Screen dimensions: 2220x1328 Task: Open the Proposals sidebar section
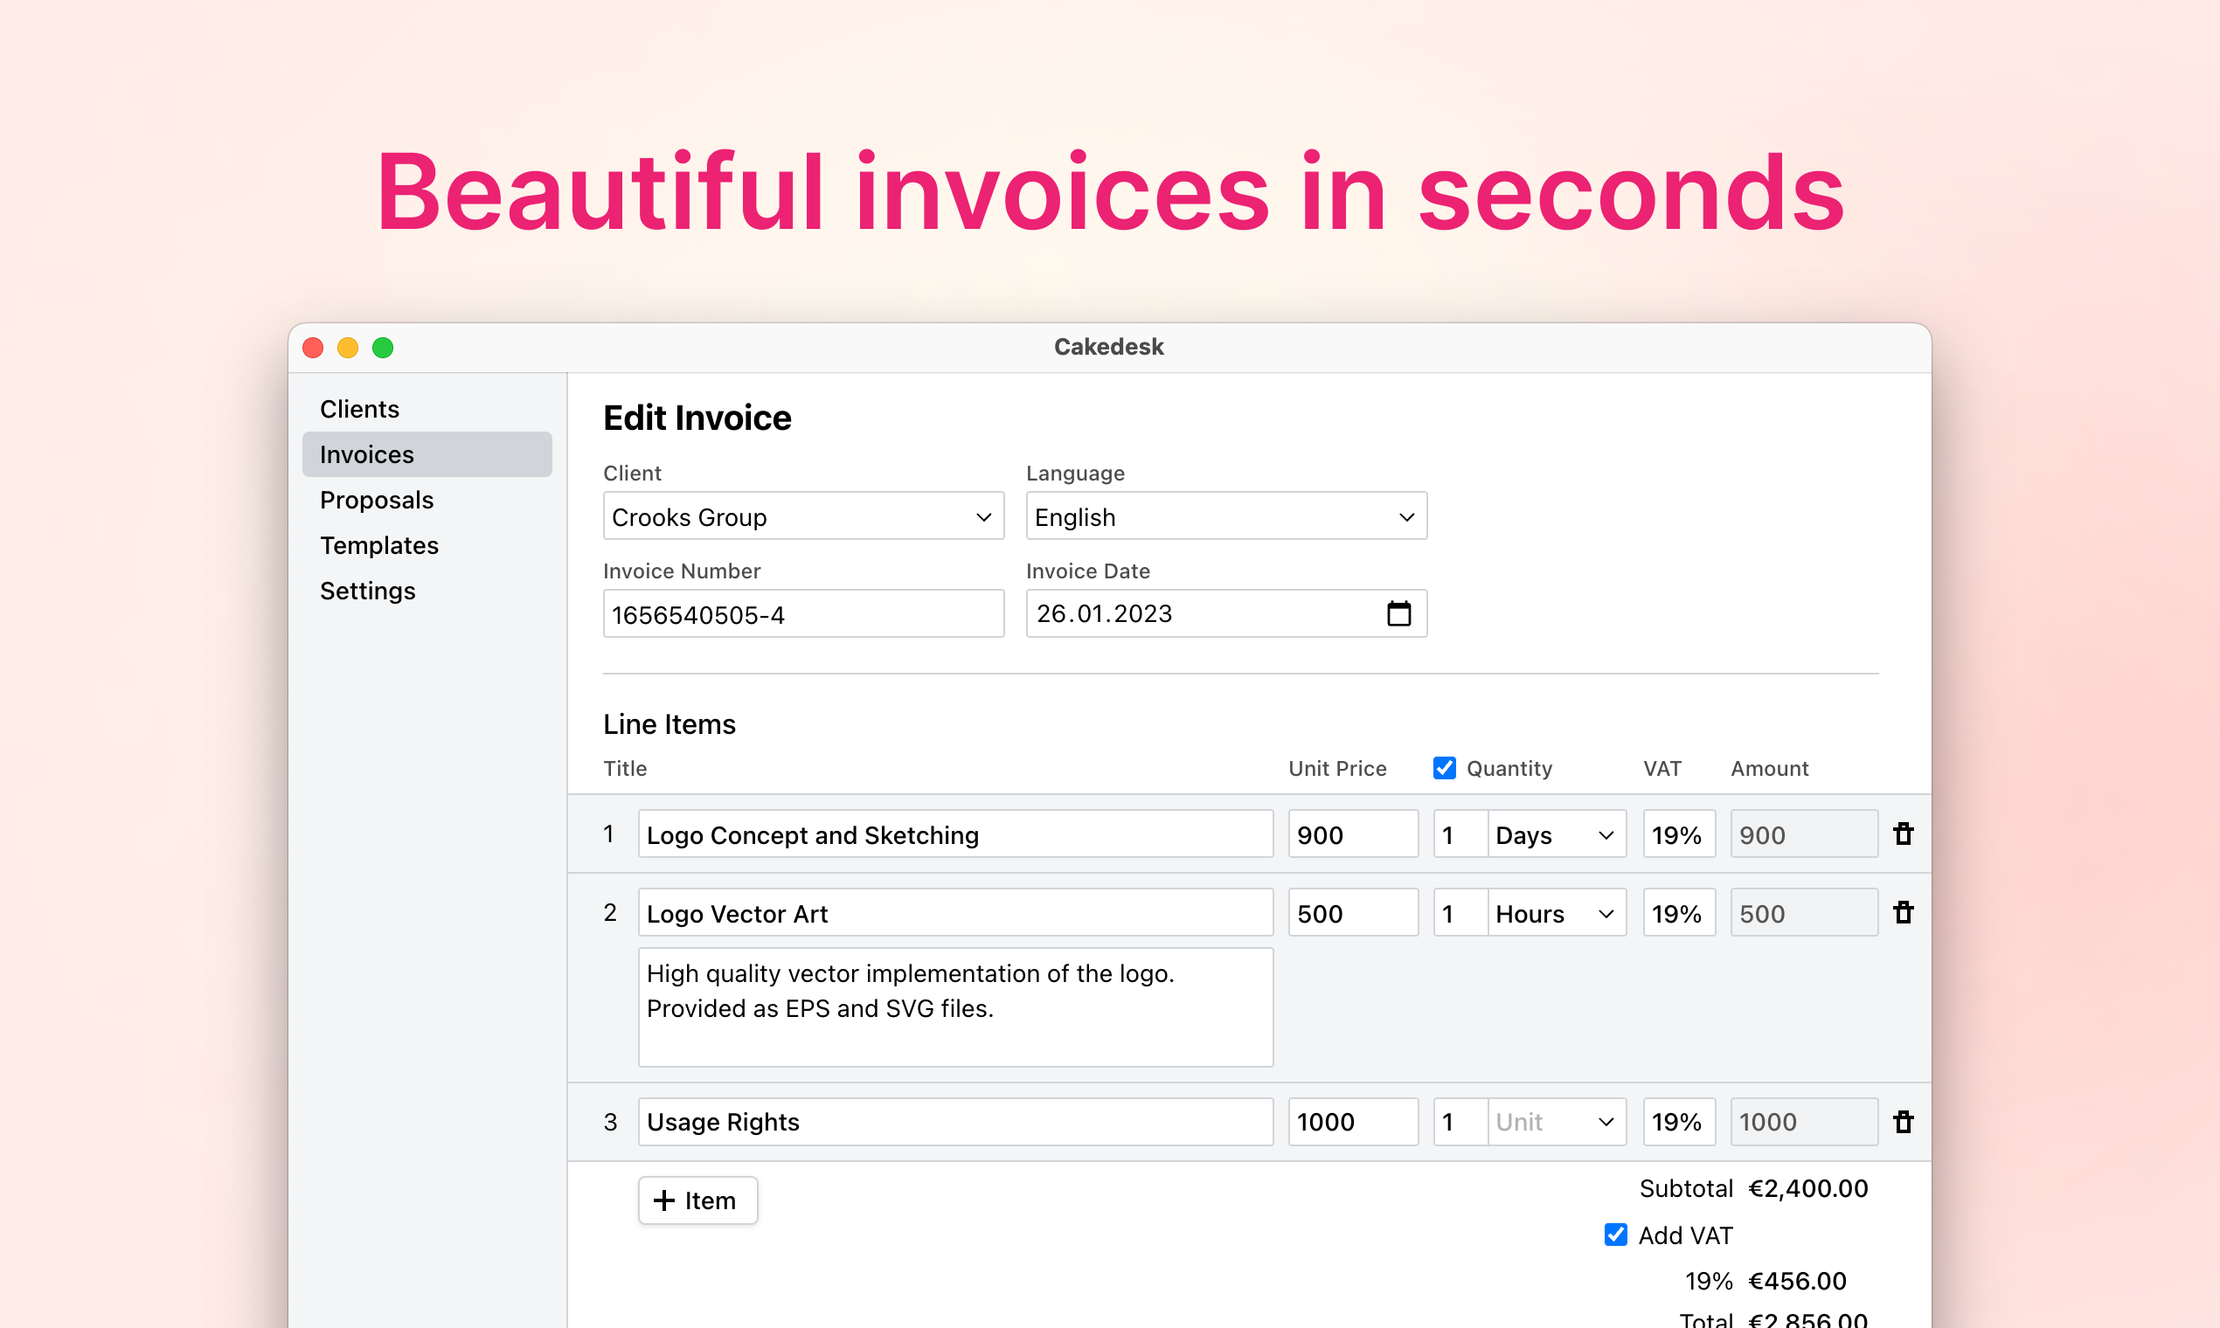pos(377,501)
